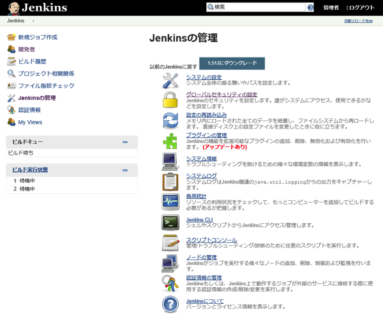Click the Jenkins butler logo
This screenshot has height=314, width=383.
coord(13,8)
